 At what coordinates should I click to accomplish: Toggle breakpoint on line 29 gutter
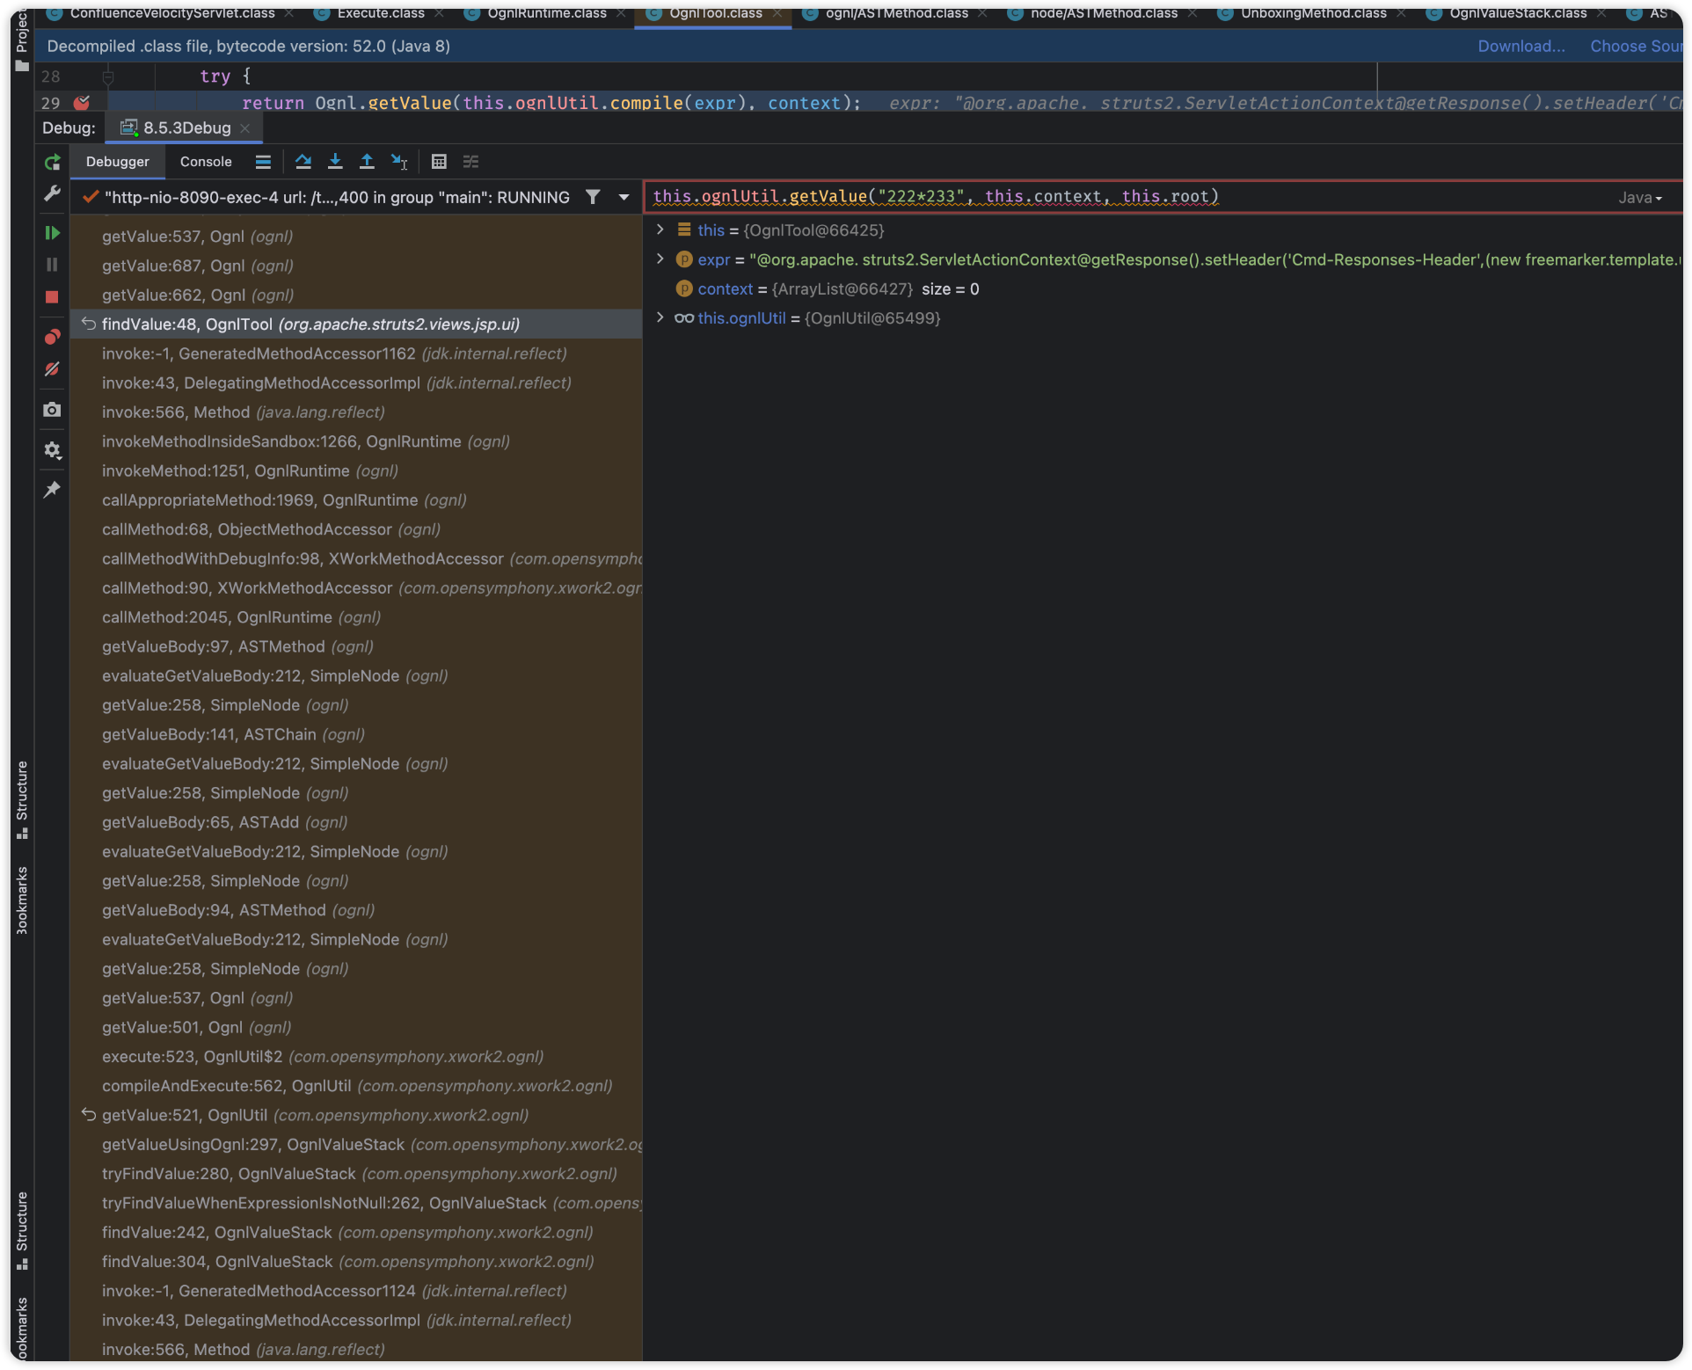pos(82,103)
